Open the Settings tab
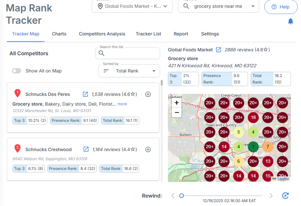 tap(210, 34)
